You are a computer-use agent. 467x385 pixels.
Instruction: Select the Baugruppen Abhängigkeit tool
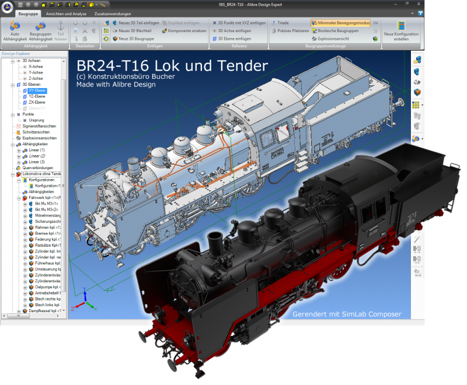pos(40,31)
